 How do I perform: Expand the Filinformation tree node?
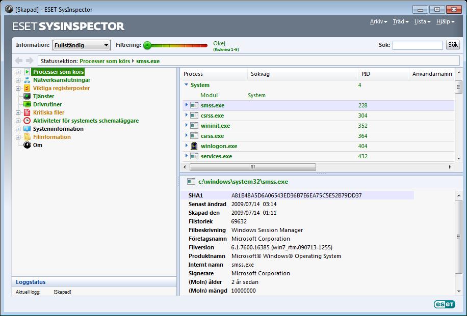pyautogui.click(x=18, y=137)
